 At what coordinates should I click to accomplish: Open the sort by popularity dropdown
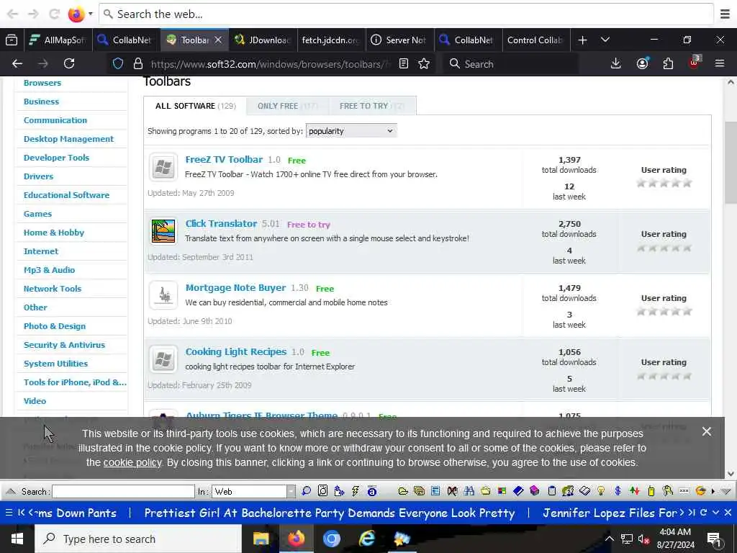(x=351, y=131)
